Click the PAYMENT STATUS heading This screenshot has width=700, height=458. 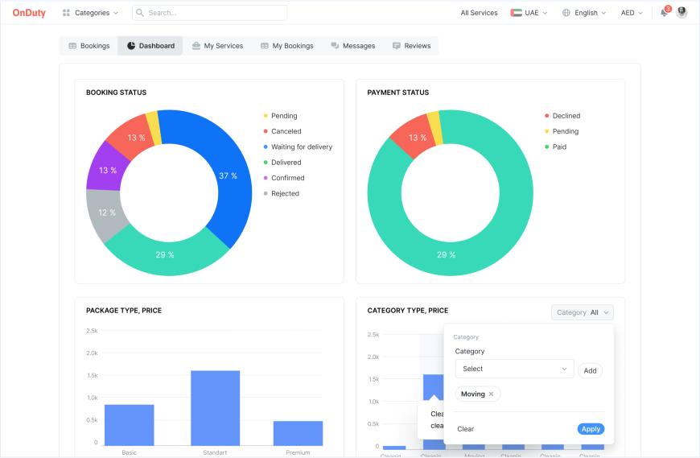(x=397, y=93)
